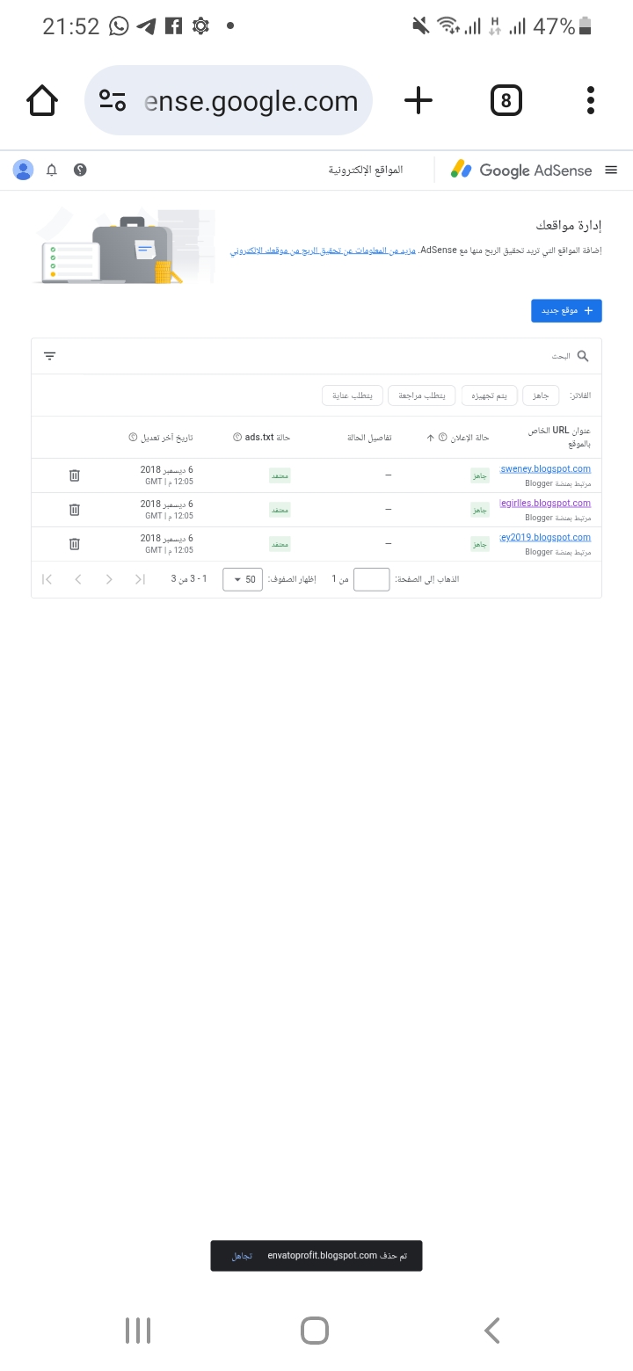Click the go-to-page number input field

[371, 580]
